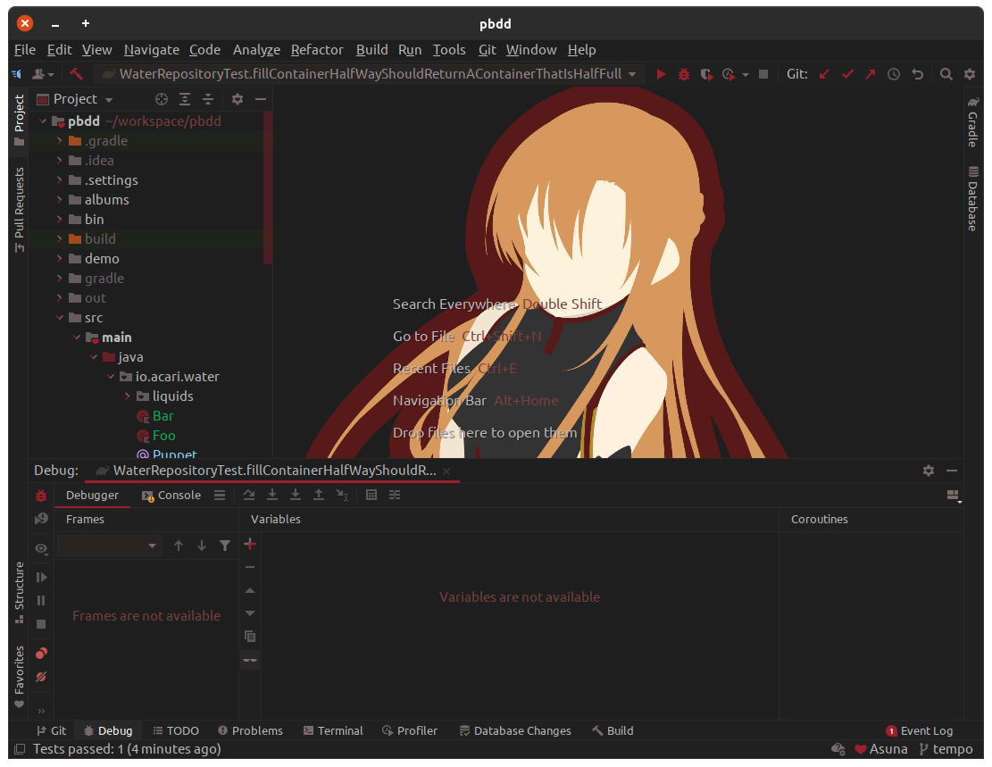Open the Problems tool window
The image size is (992, 767).
(x=251, y=730)
